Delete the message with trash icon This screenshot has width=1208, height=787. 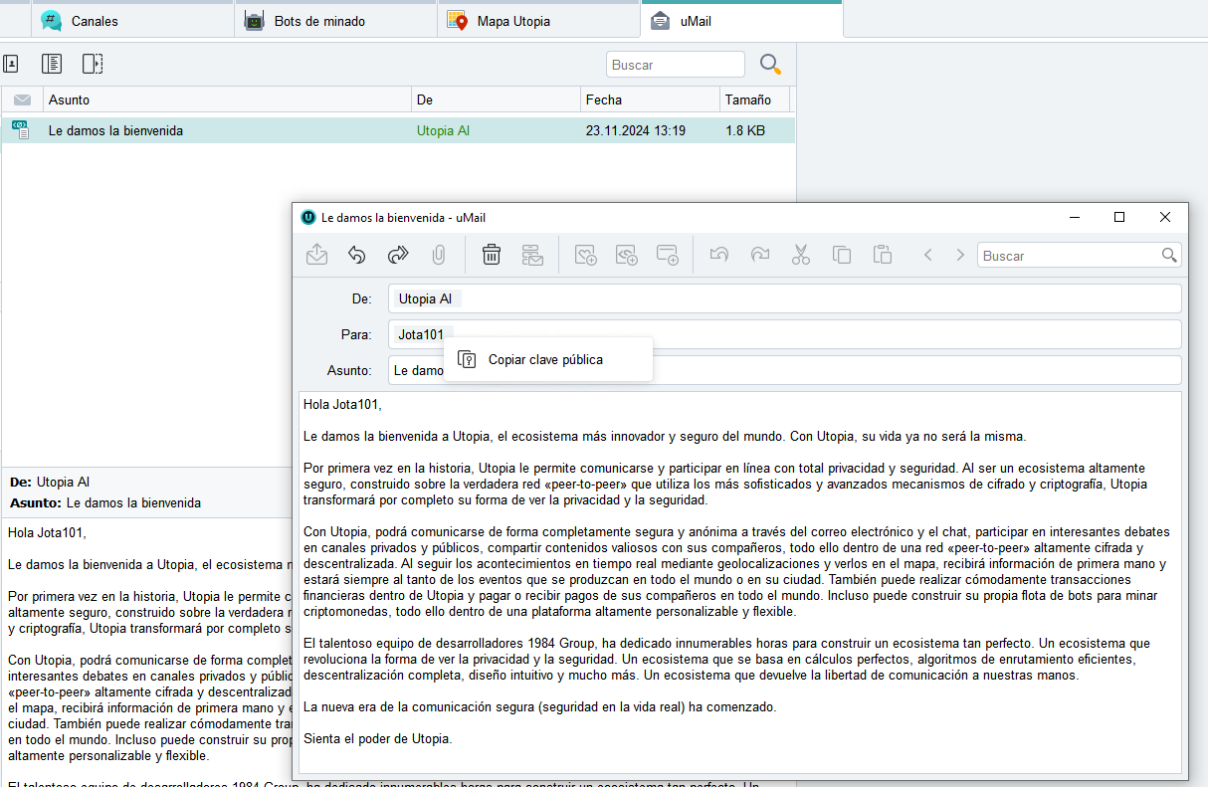point(491,255)
